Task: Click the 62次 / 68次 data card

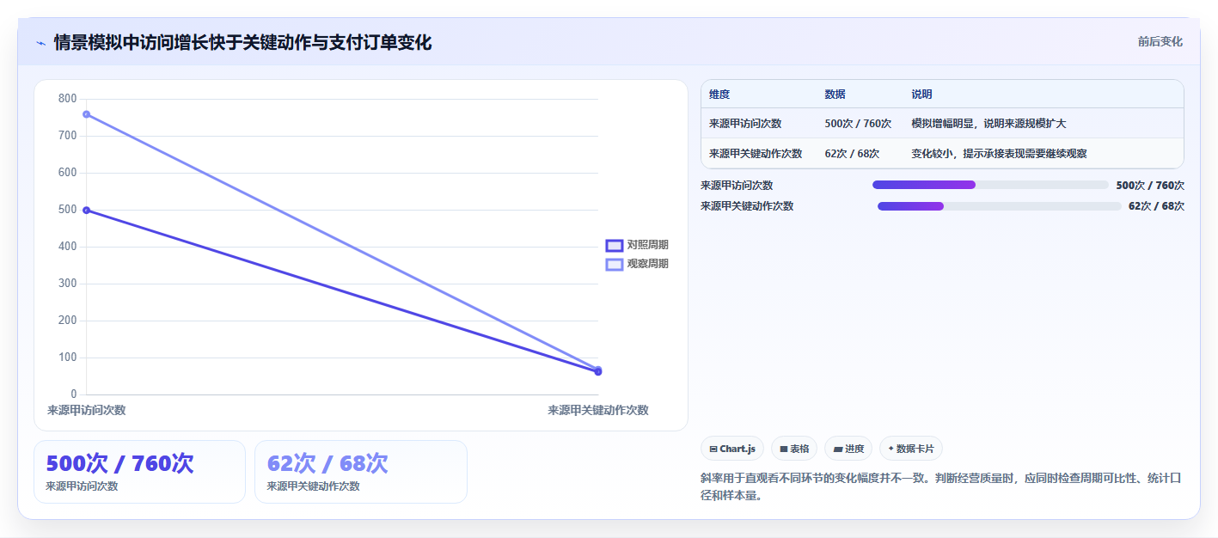Action: point(361,472)
